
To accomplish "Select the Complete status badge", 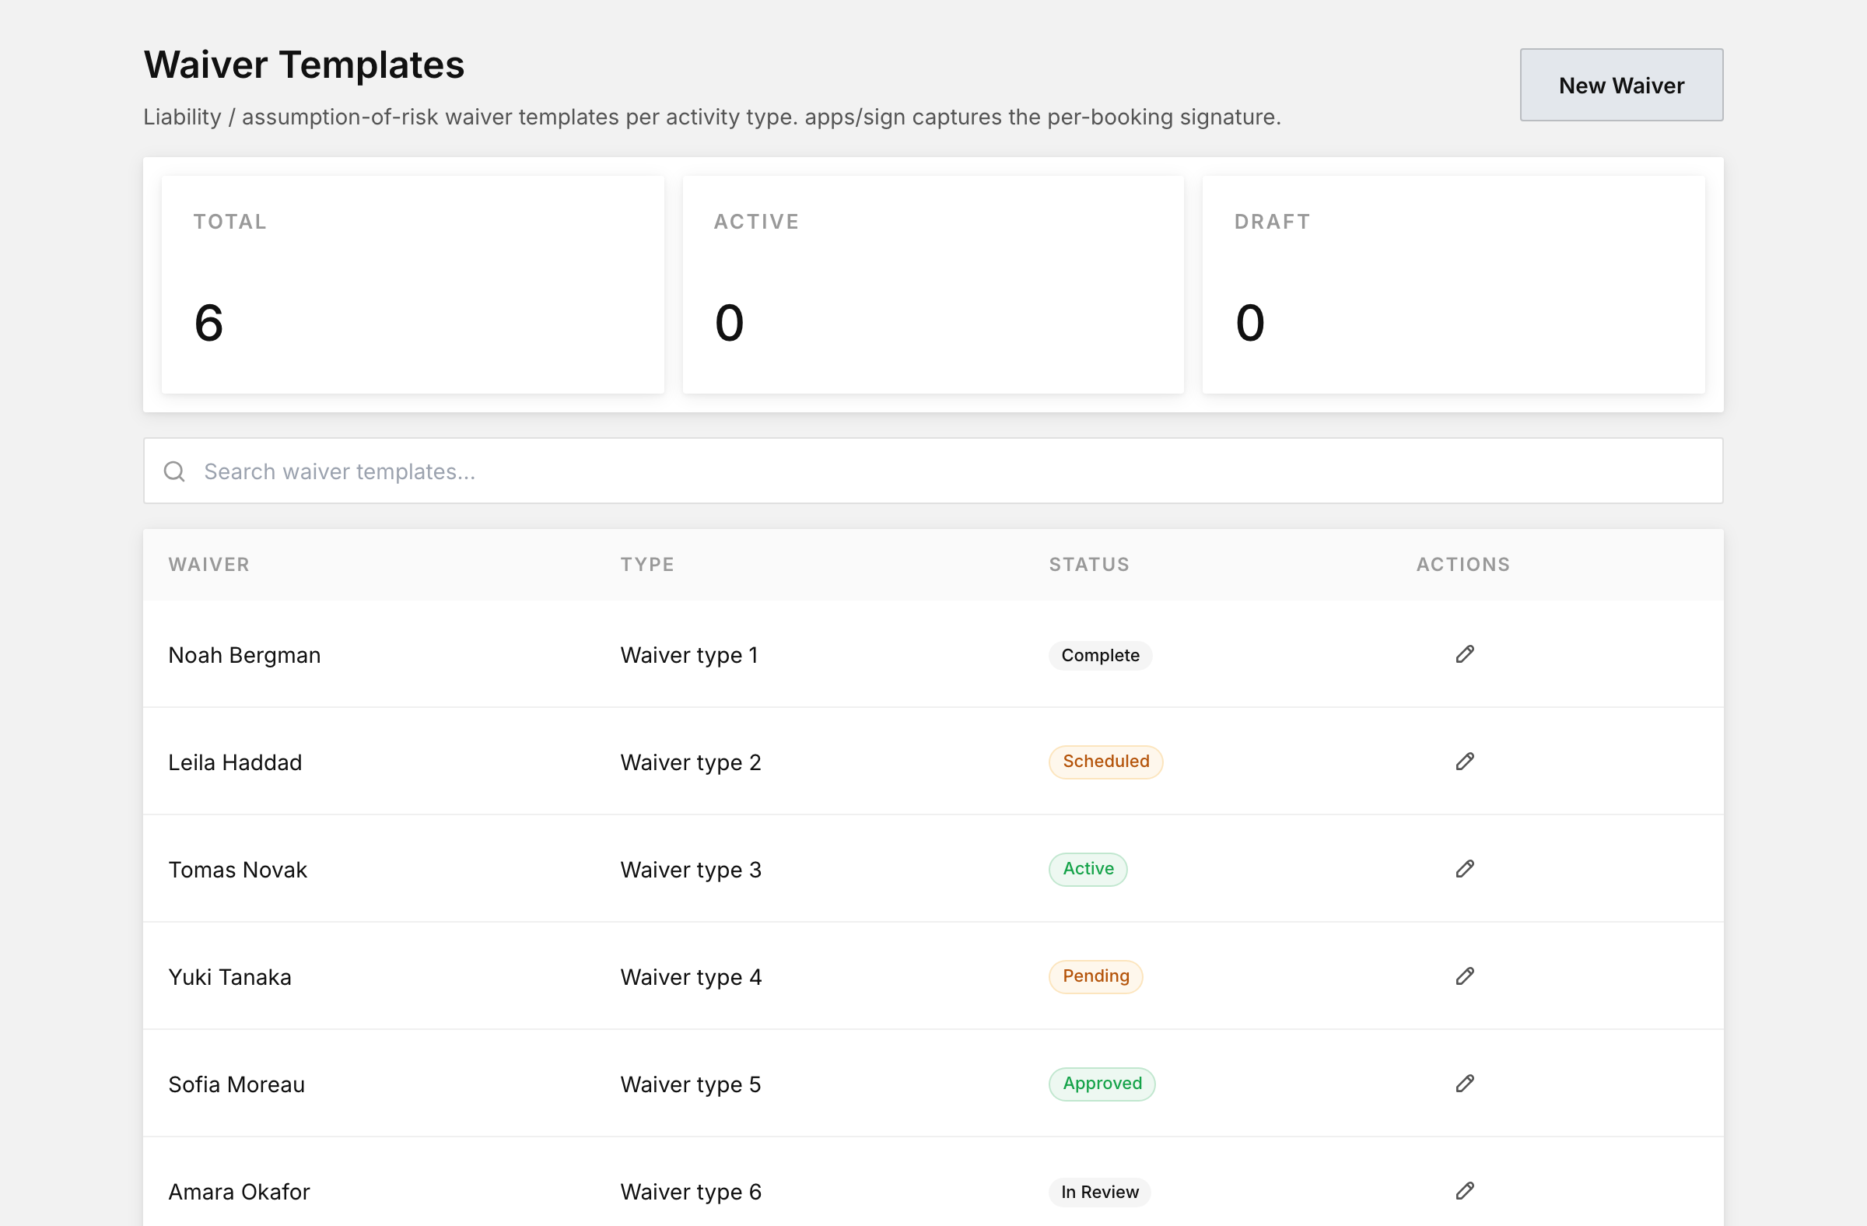I will (x=1100, y=655).
